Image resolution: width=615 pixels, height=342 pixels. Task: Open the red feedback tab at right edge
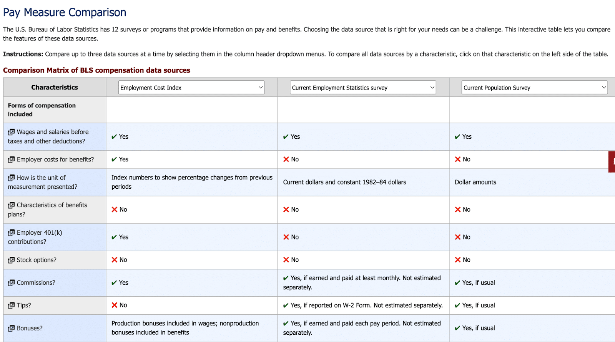612,162
